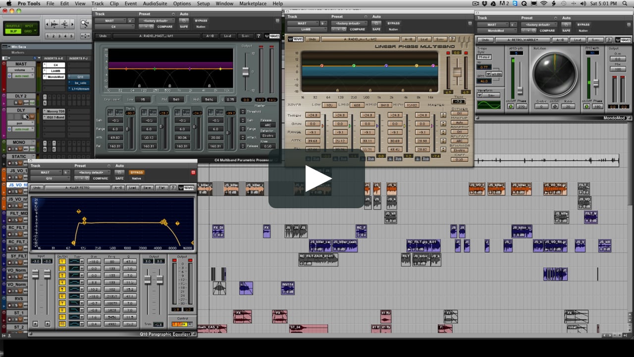Click A->B in the MondoMod plugin
634x357 pixels.
[560, 40]
